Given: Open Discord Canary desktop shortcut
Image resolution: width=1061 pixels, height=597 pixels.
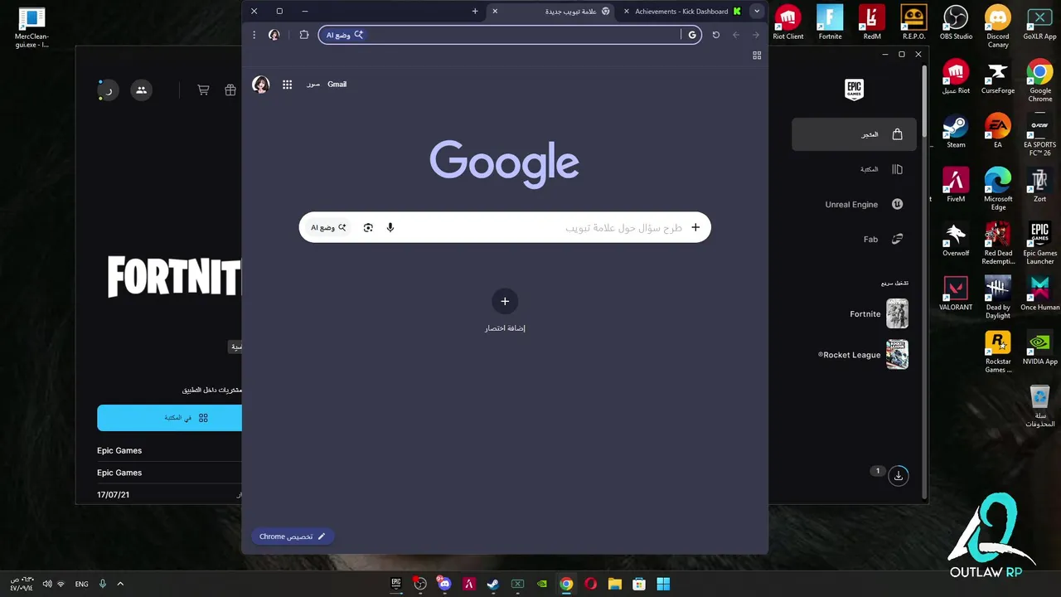Looking at the screenshot, I should (x=998, y=27).
